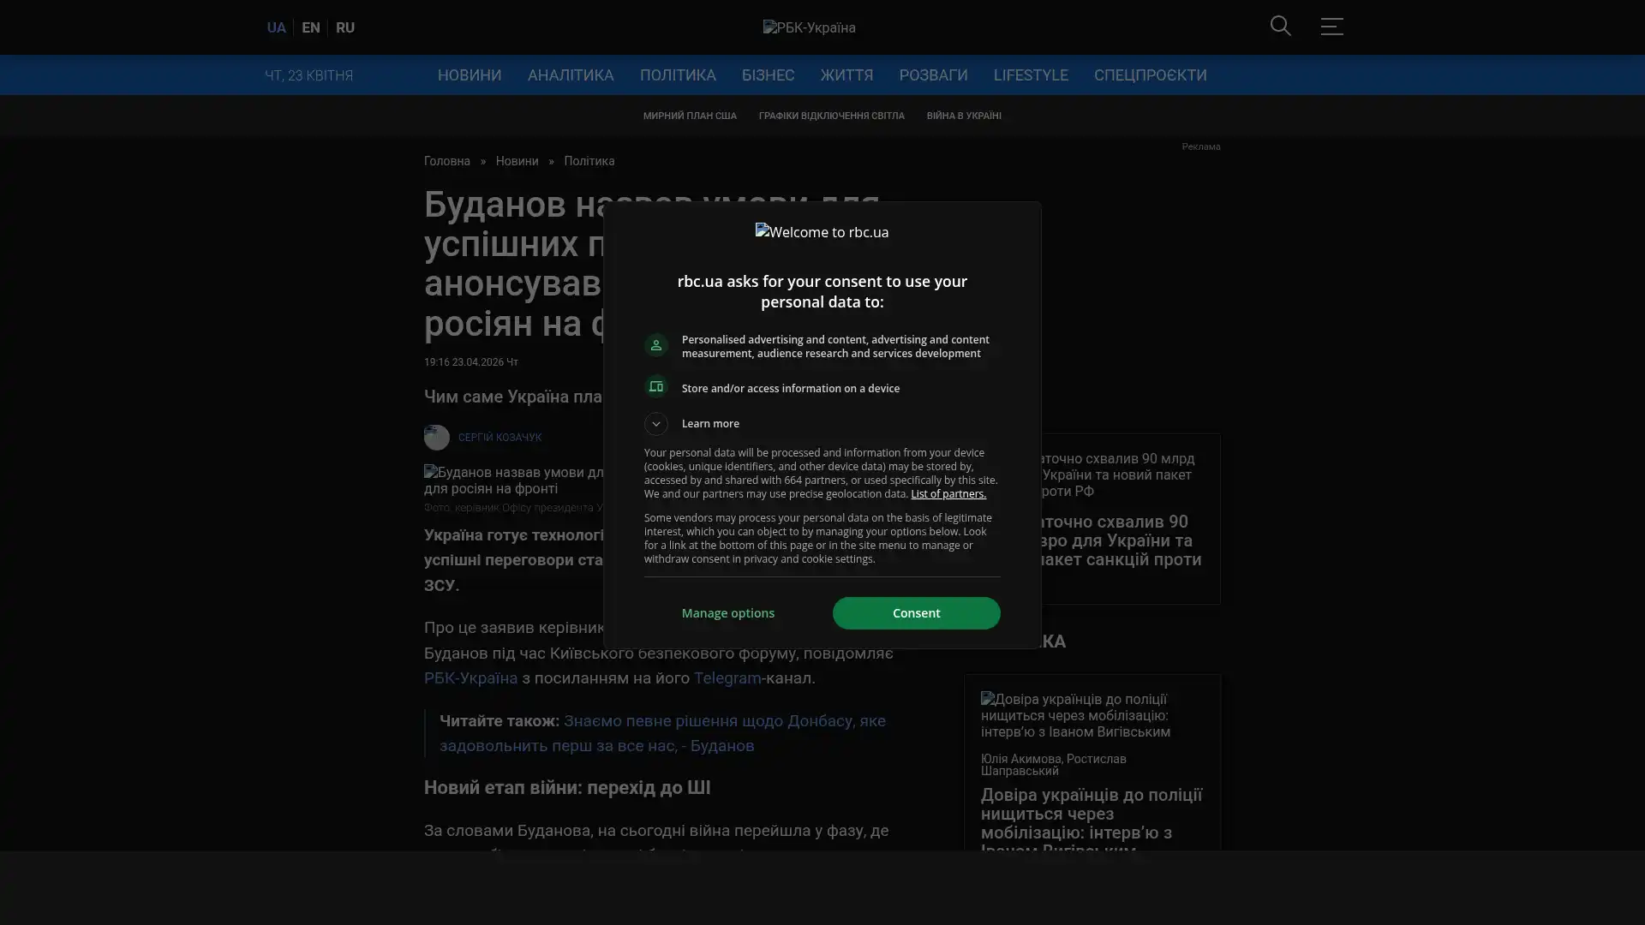
Task: Open the РБК-Україна link in article text
Action: pos(470,678)
